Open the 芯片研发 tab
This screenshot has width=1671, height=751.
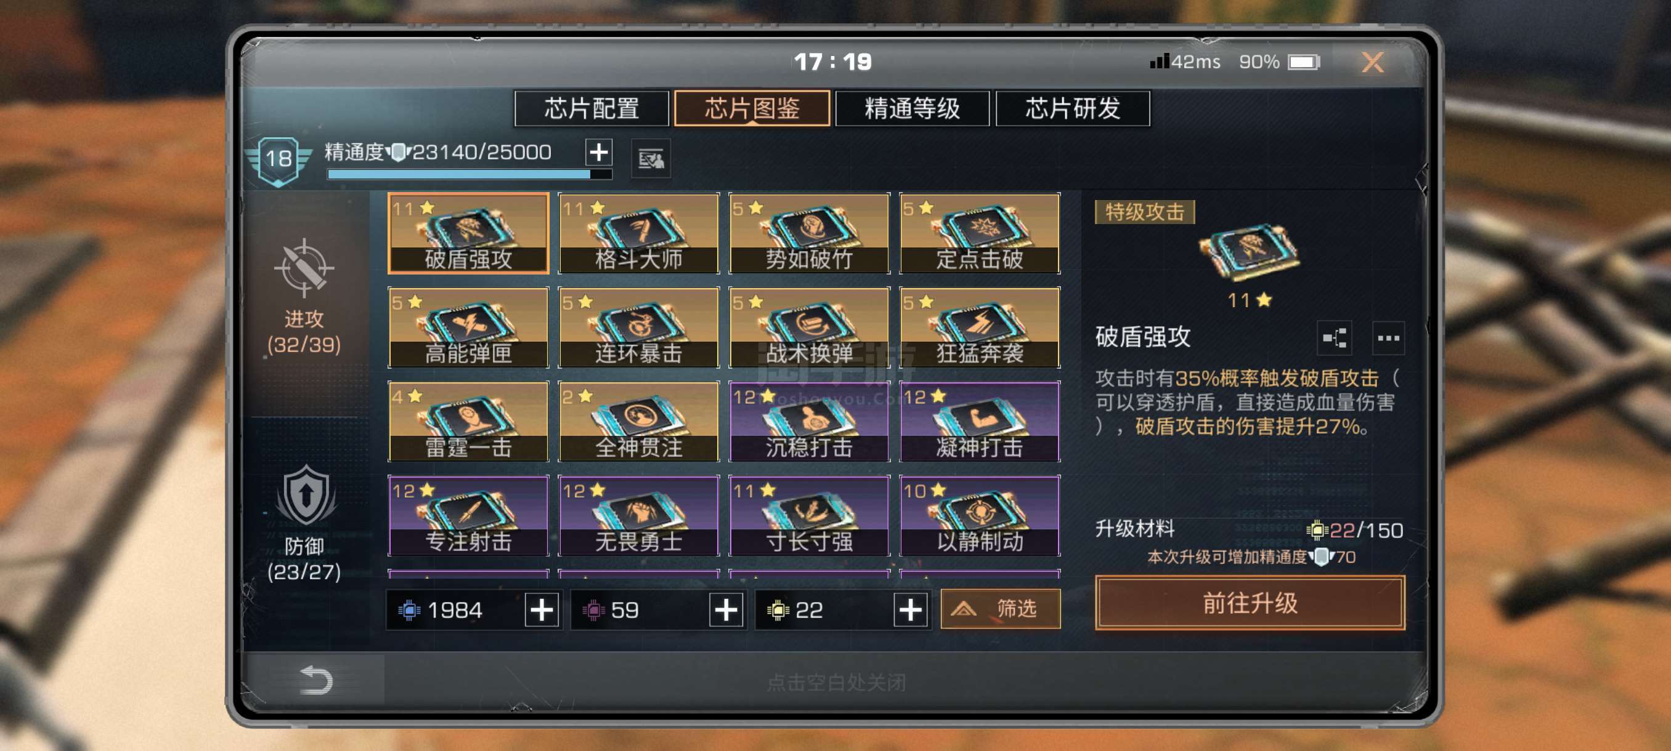pos(1073,108)
